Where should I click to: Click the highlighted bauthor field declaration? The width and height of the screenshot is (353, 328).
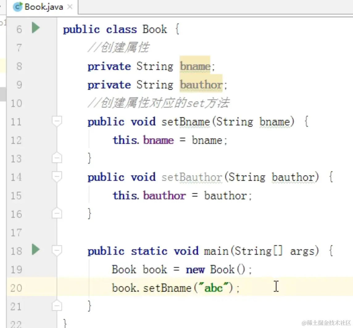201,85
